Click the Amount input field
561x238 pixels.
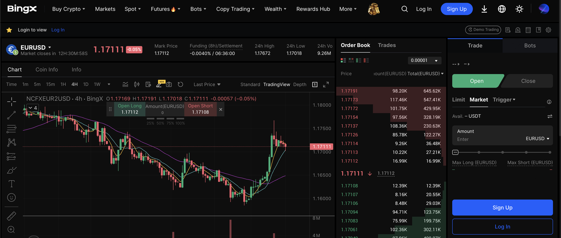pyautogui.click(x=486, y=139)
